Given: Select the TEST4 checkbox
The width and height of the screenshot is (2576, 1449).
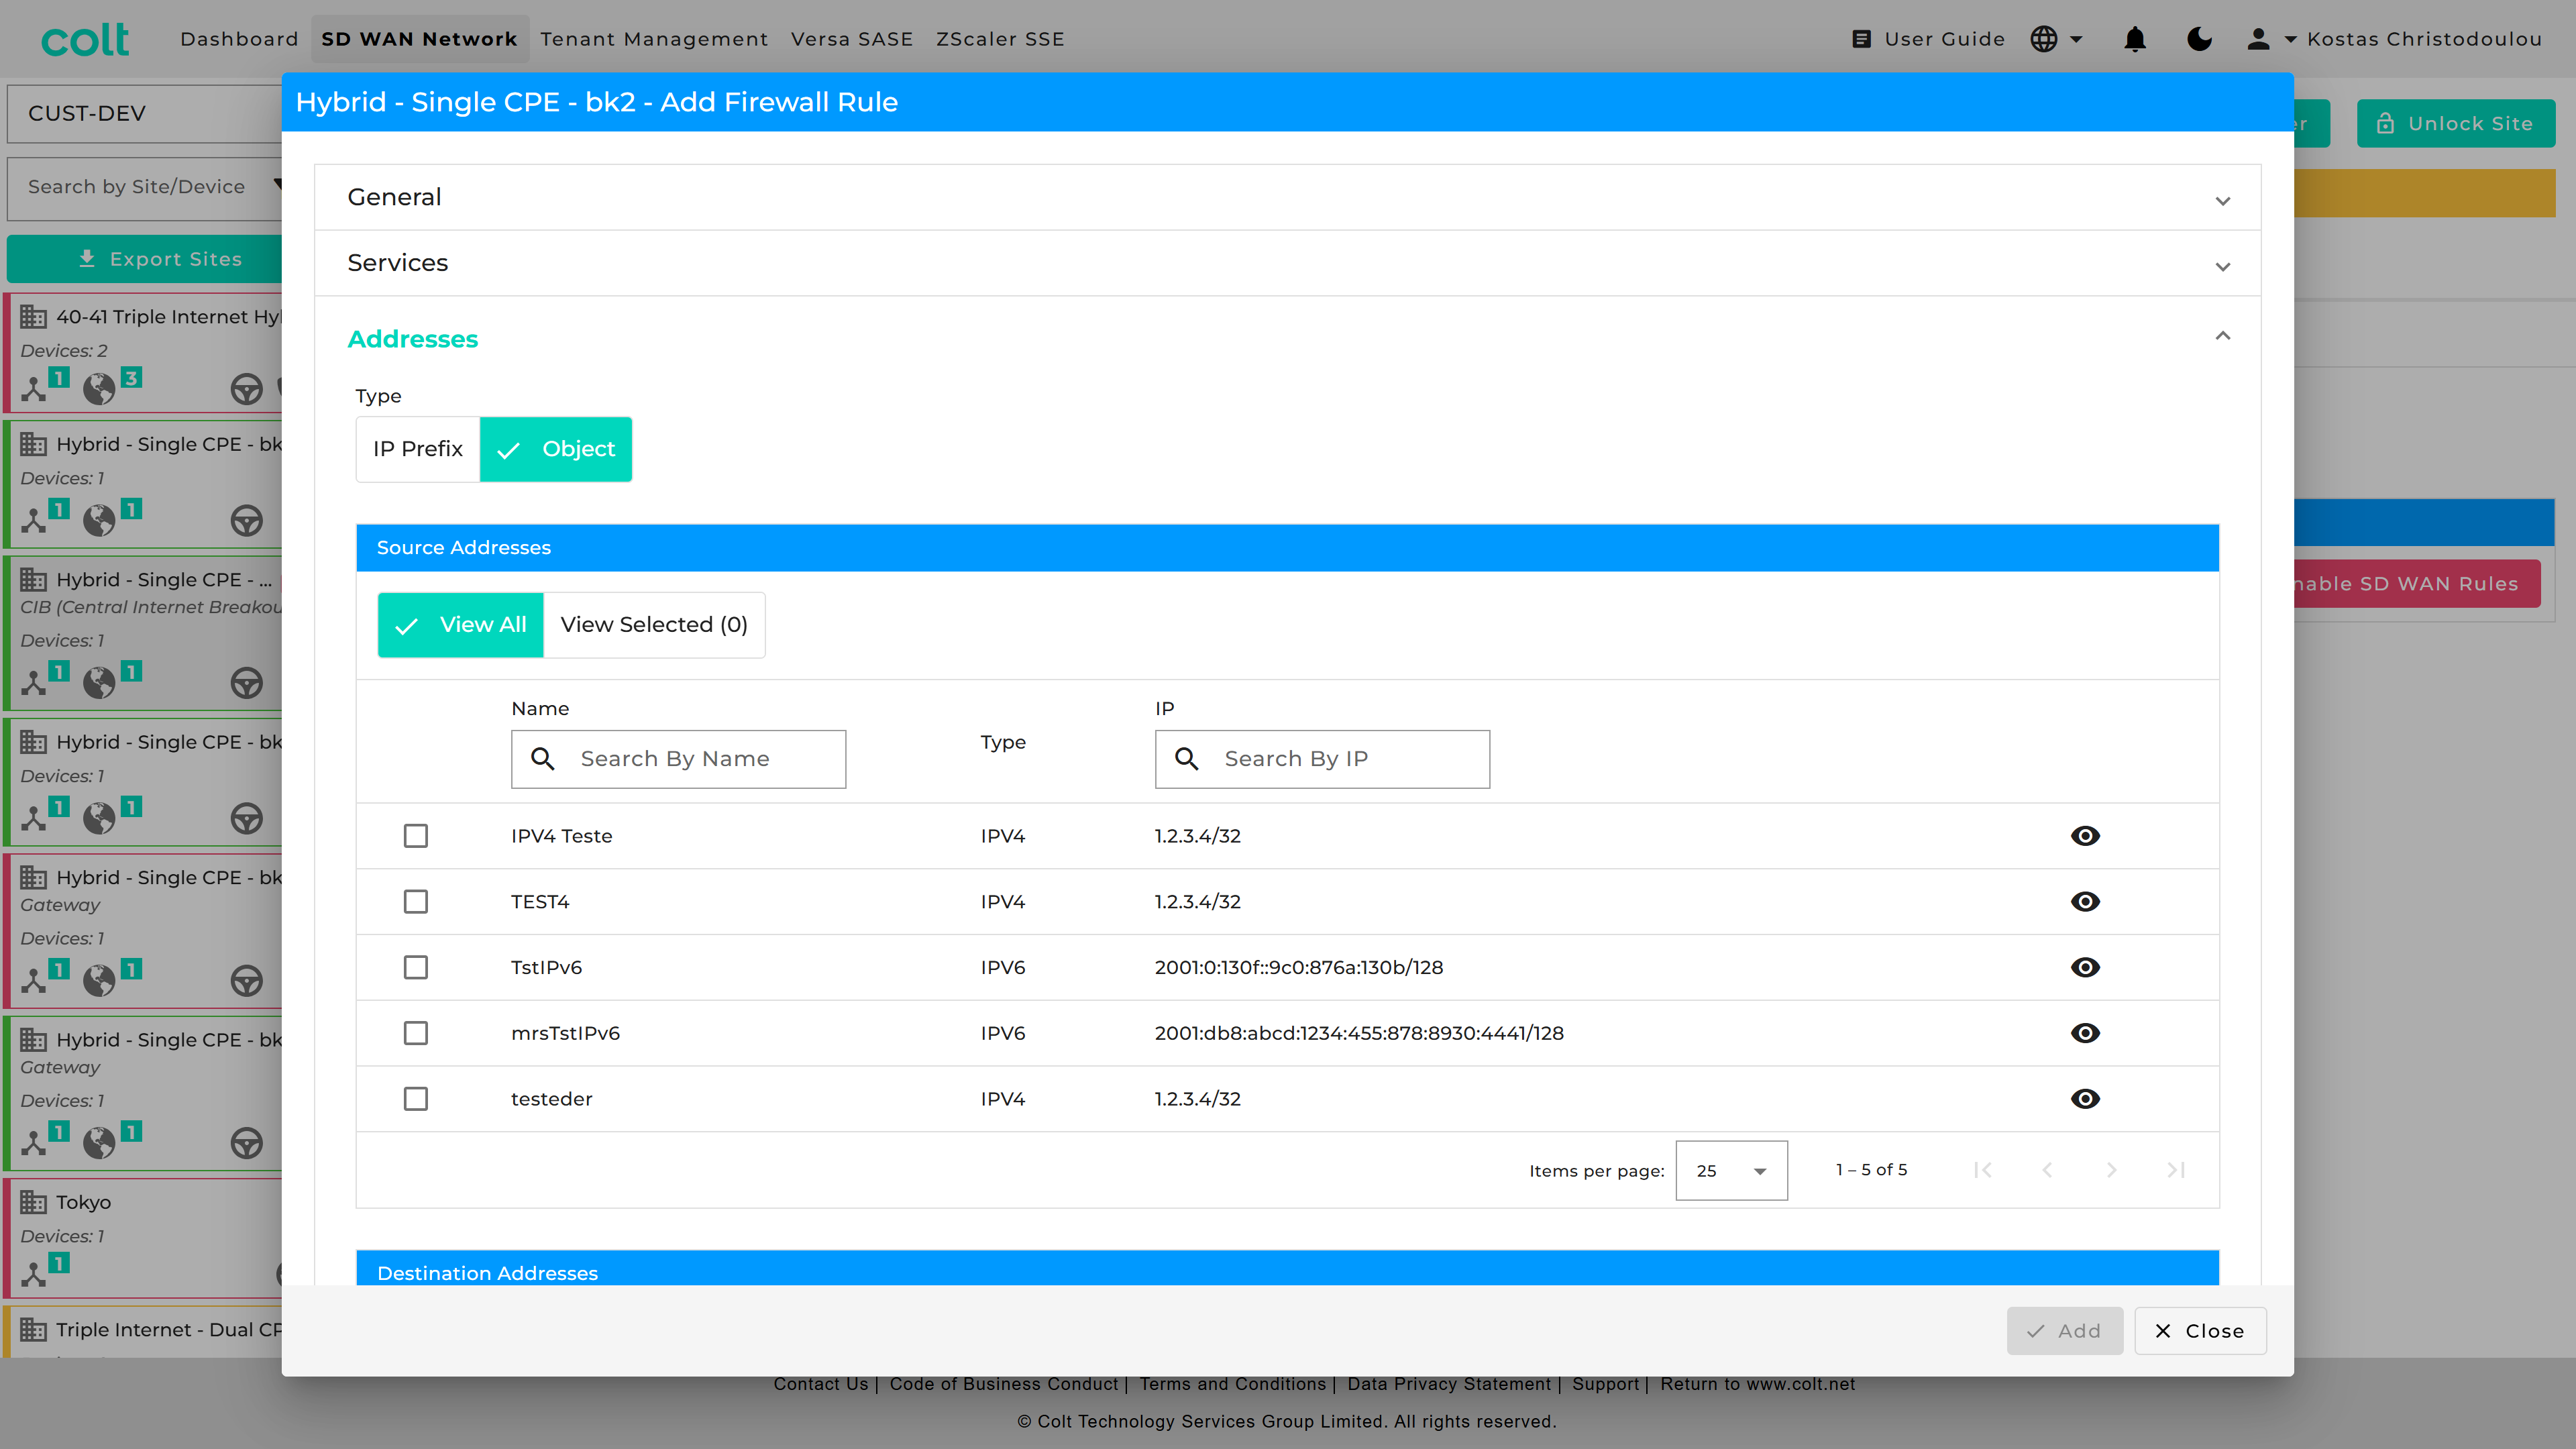Looking at the screenshot, I should pos(416,902).
